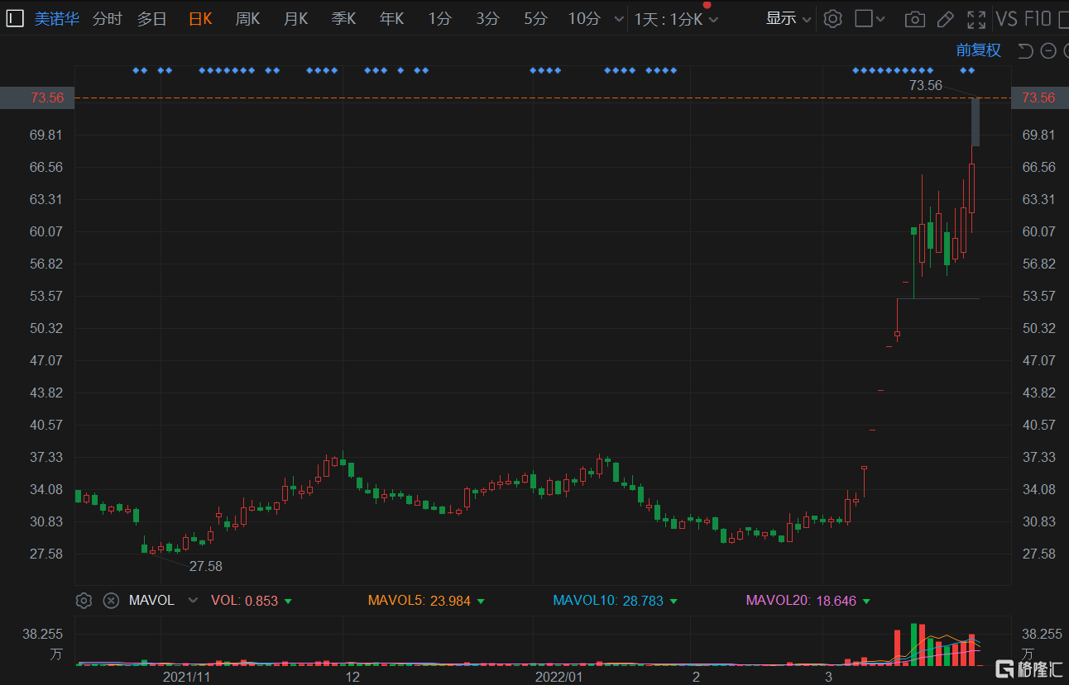
Task: Click the 38.255 volume label on the left
Action: pyautogui.click(x=43, y=634)
